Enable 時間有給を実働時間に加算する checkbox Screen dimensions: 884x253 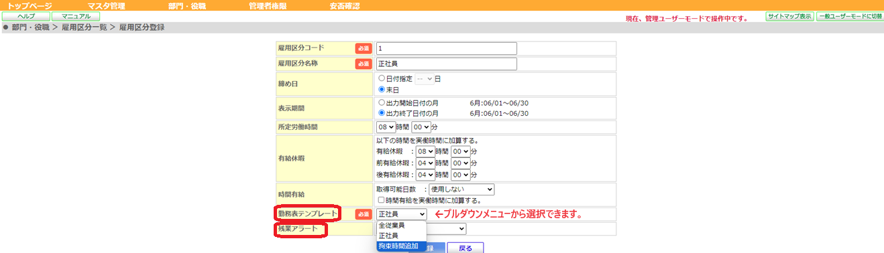tap(381, 200)
